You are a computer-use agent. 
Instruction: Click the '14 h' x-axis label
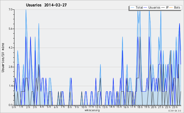112,107
